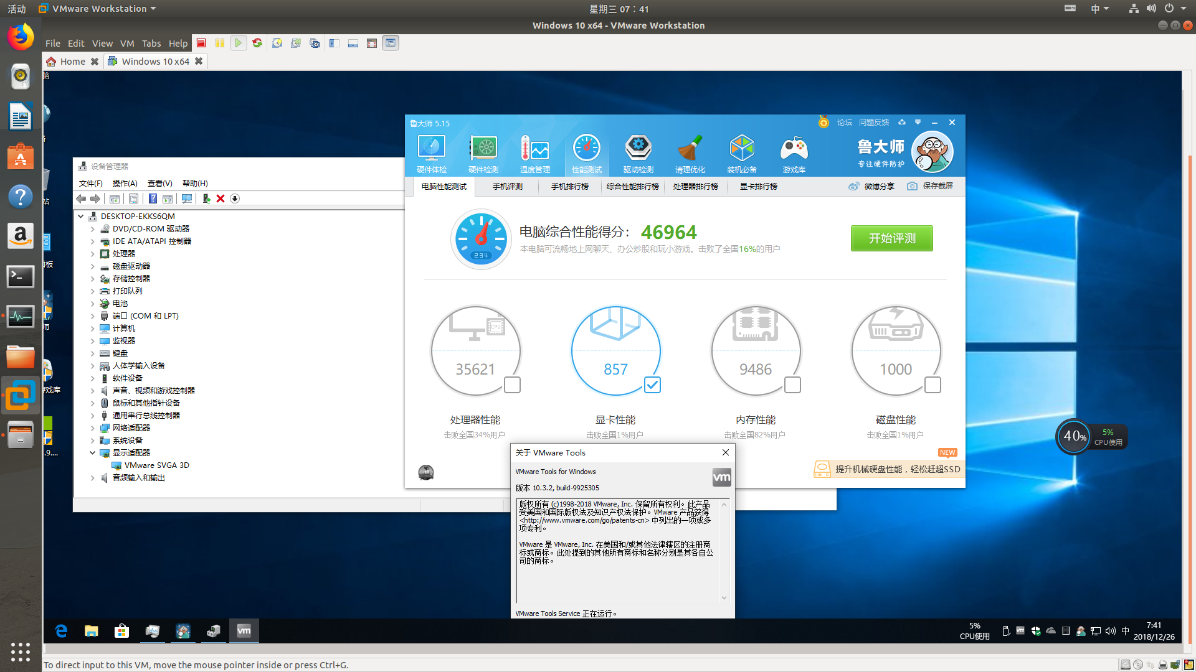Click Device Manager help question-mark toolbar icon

click(153, 198)
